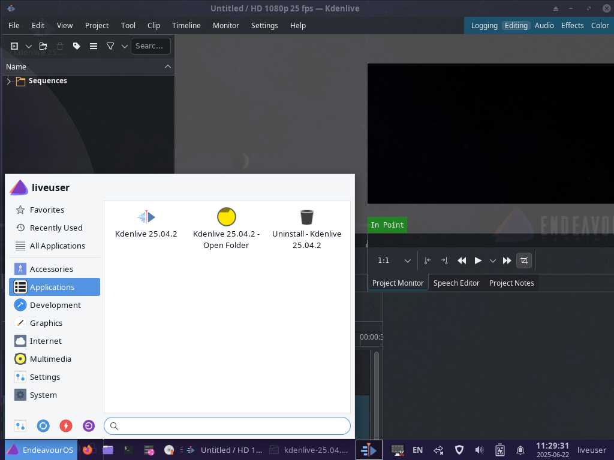The width and height of the screenshot is (614, 460).
Task: Sort bin by the Name column header
Action: [88, 66]
